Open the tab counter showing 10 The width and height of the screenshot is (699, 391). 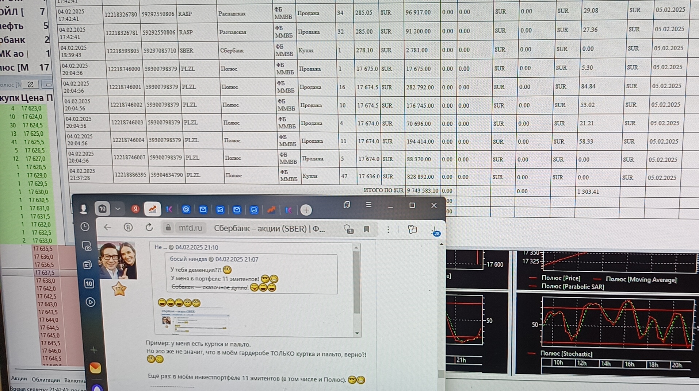click(x=102, y=209)
